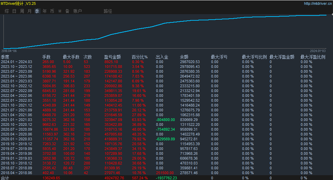Open the 路径 path tab
Screen dimensions: 333x180
[108, 11]
